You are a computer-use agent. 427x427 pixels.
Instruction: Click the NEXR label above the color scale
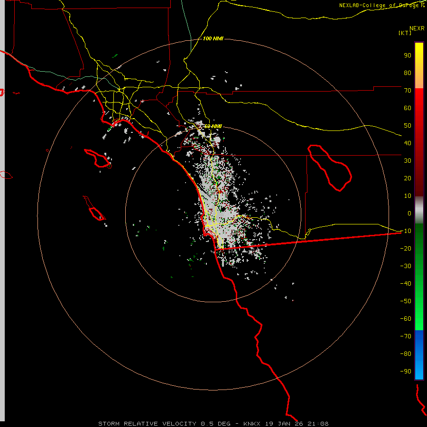pos(417,28)
